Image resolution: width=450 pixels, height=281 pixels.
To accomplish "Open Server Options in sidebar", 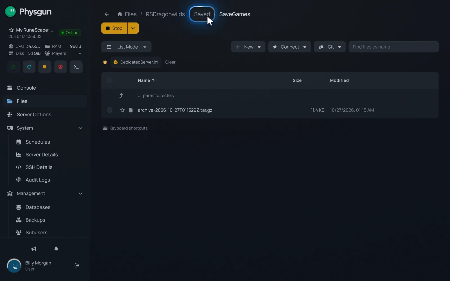I will point(45,115).
